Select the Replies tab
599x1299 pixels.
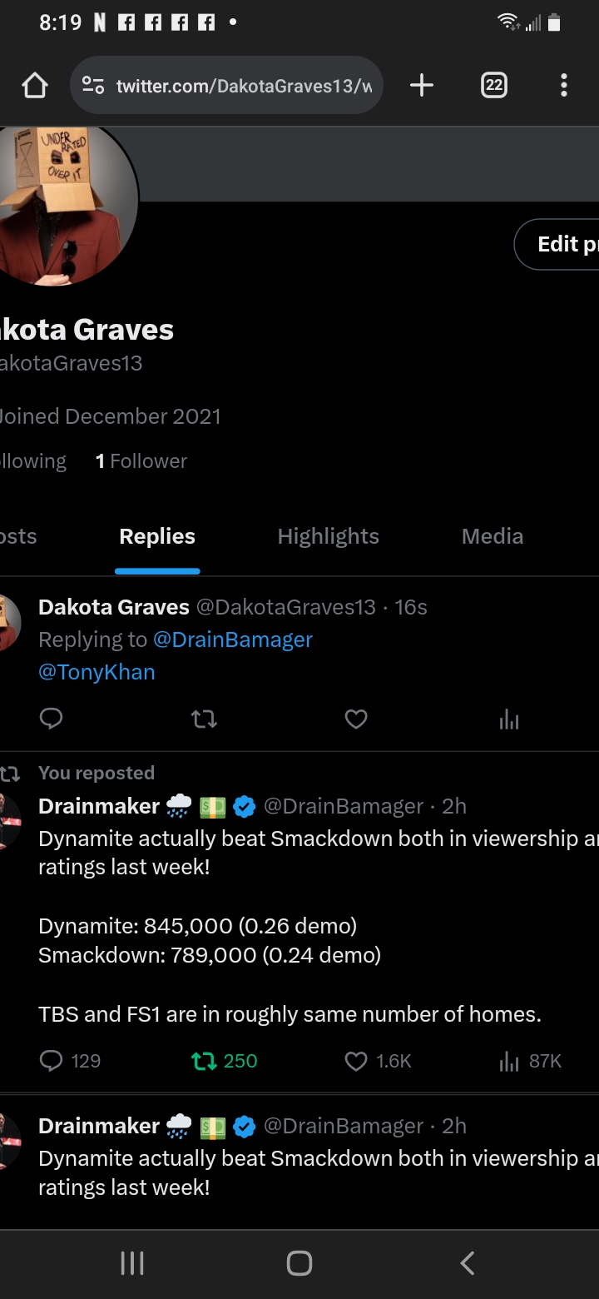pyautogui.click(x=157, y=537)
